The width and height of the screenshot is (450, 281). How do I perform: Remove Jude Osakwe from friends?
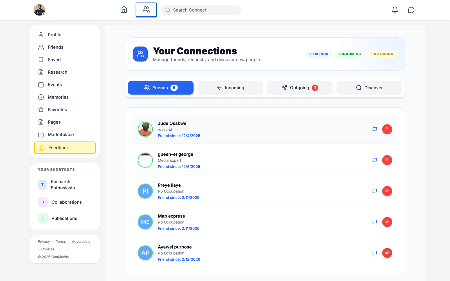pyautogui.click(x=387, y=129)
